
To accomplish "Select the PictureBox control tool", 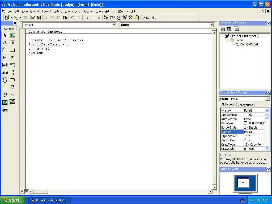I will coord(12,35).
